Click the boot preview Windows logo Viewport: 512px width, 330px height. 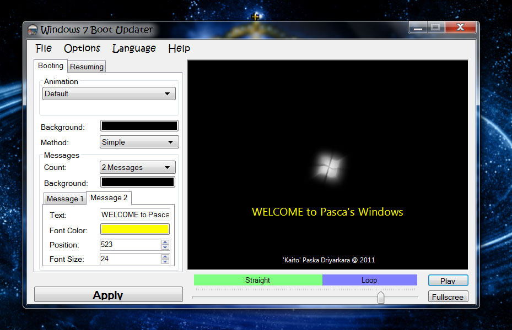pyautogui.click(x=328, y=167)
